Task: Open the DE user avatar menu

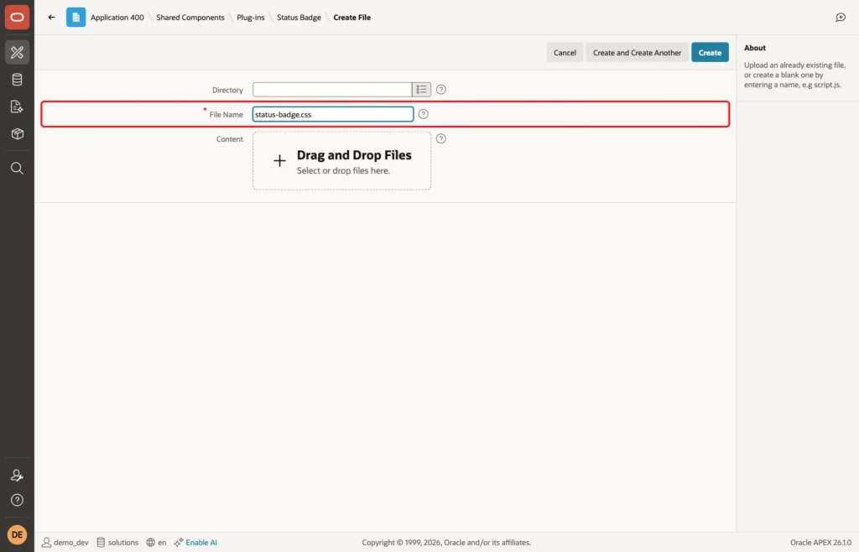Action: [x=17, y=534]
